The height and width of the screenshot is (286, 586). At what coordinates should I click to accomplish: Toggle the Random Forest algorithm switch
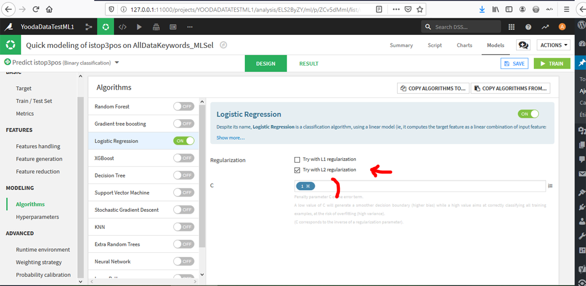[184, 107]
